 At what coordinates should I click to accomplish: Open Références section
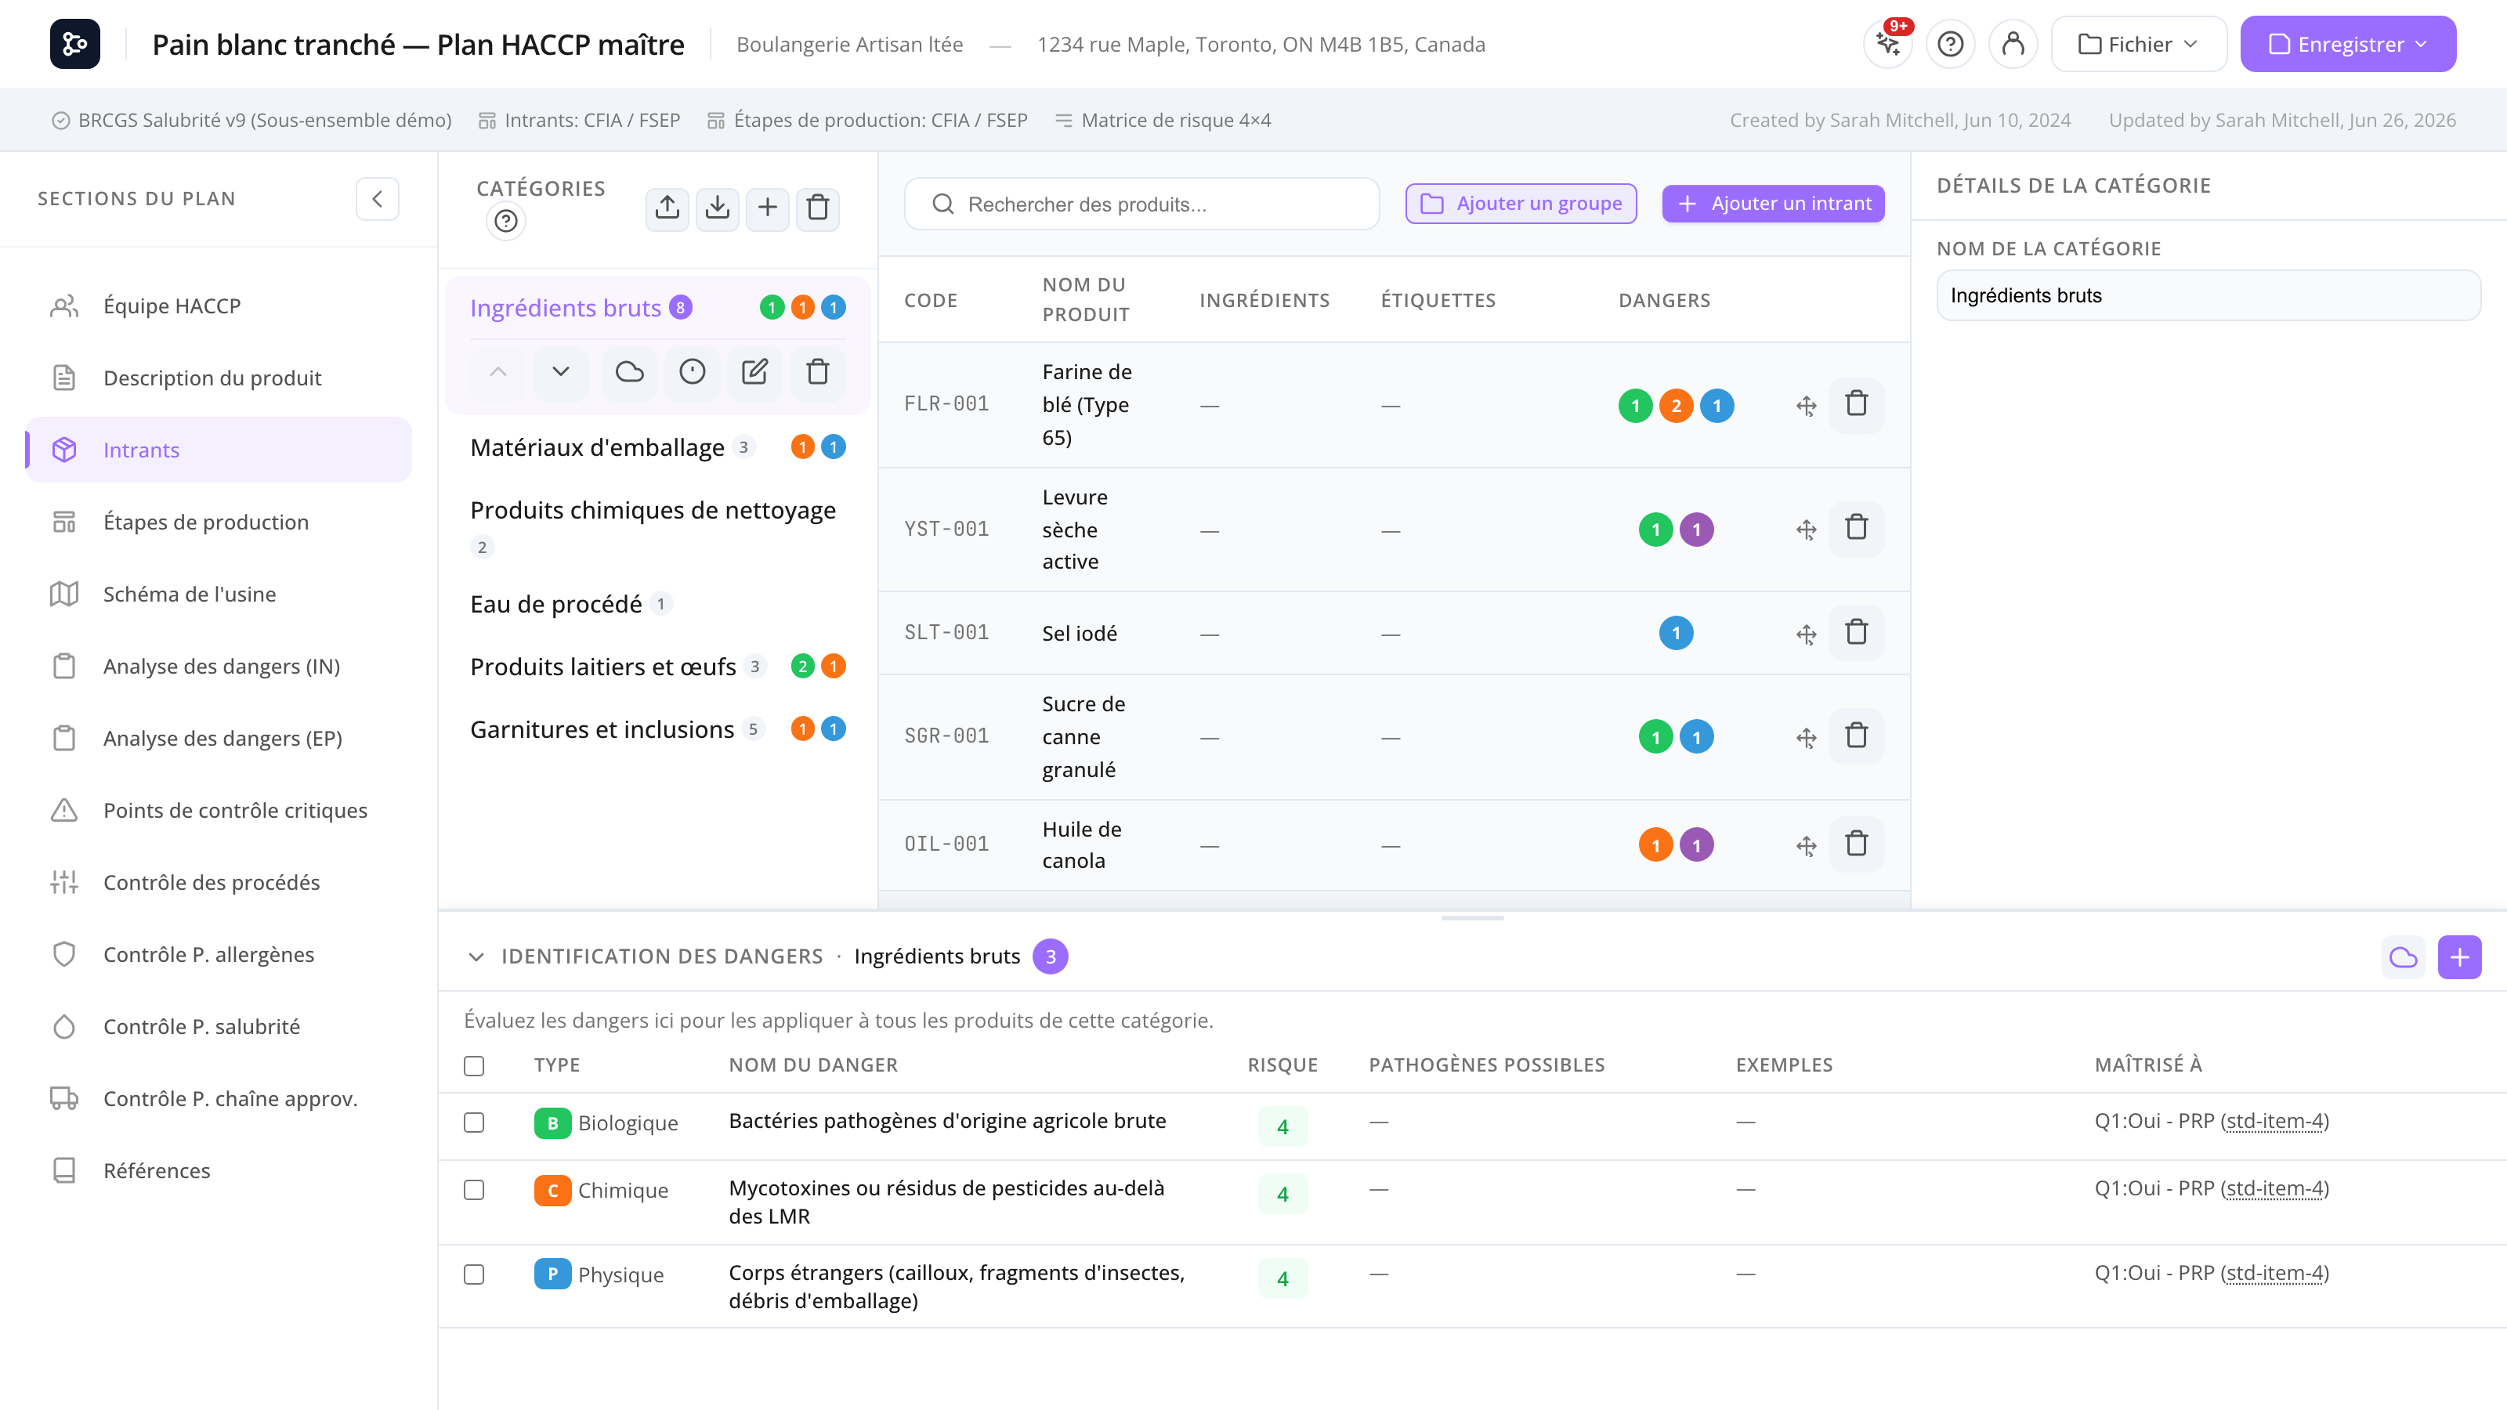coord(219,1170)
